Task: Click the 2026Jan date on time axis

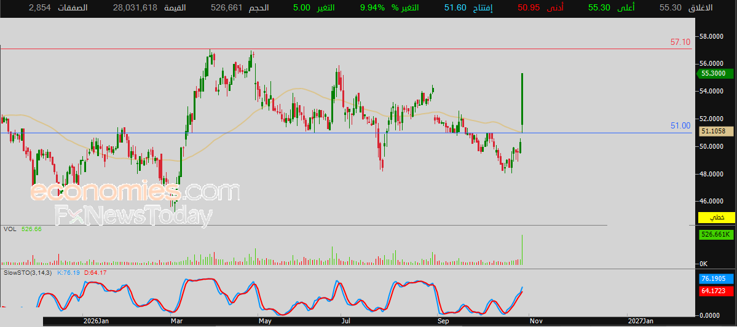Action: point(96,321)
